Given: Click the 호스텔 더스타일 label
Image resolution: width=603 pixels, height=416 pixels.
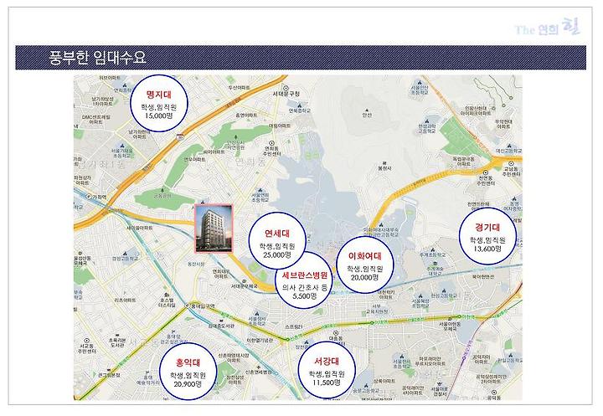Looking at the screenshot, I should coord(167,302).
